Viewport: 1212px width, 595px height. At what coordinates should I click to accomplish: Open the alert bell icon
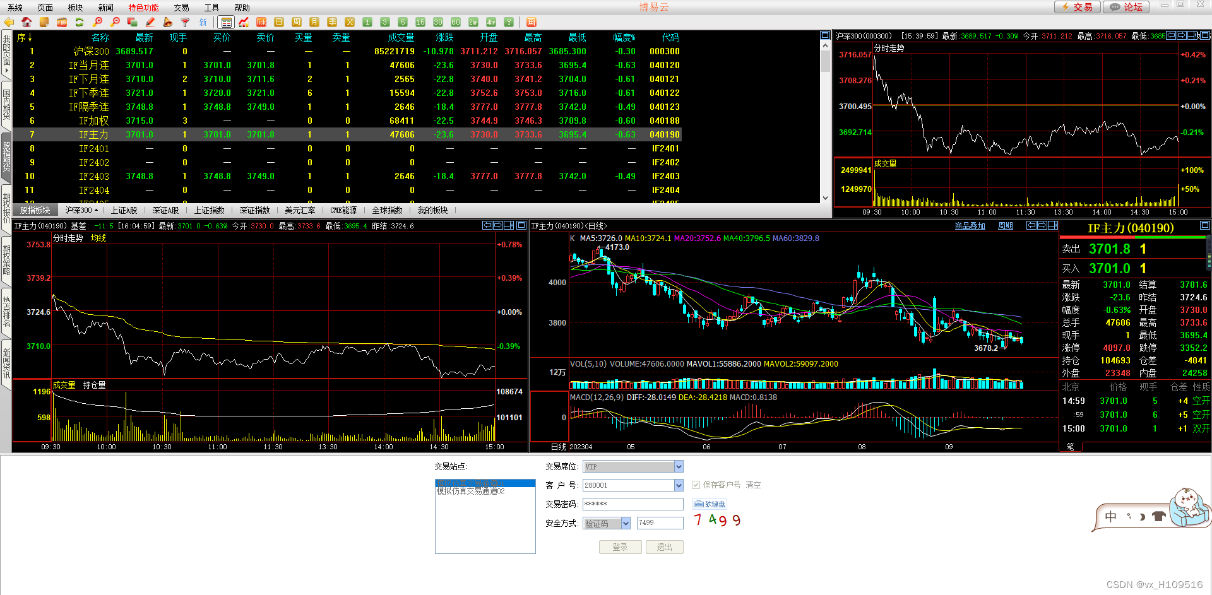click(x=168, y=22)
